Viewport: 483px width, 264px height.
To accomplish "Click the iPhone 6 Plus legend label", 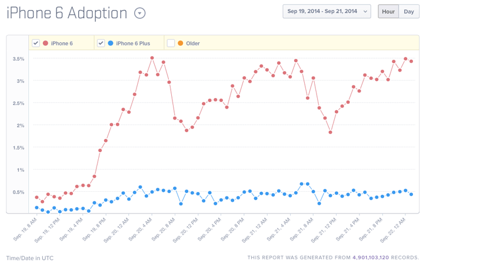I will 133,43.
